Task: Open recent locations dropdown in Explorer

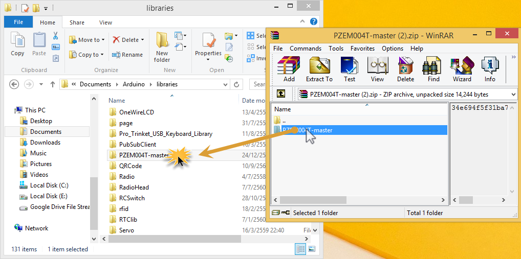Action: coord(41,84)
